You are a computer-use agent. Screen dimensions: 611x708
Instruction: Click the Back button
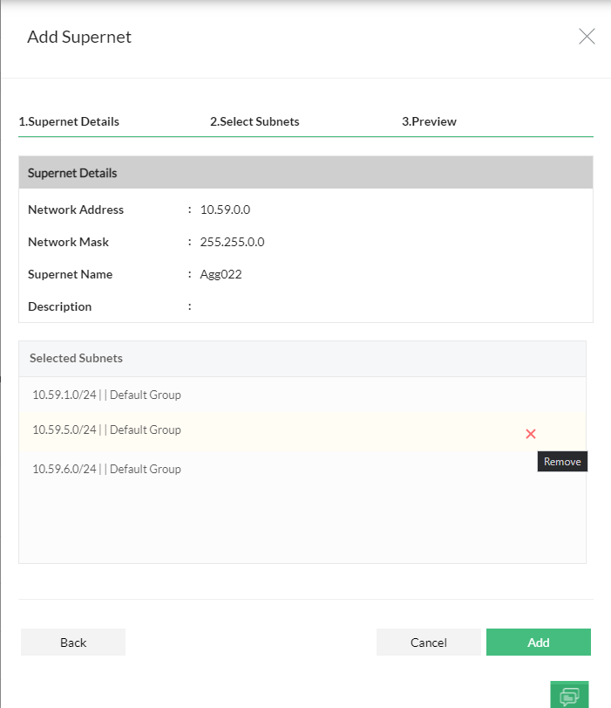click(73, 643)
